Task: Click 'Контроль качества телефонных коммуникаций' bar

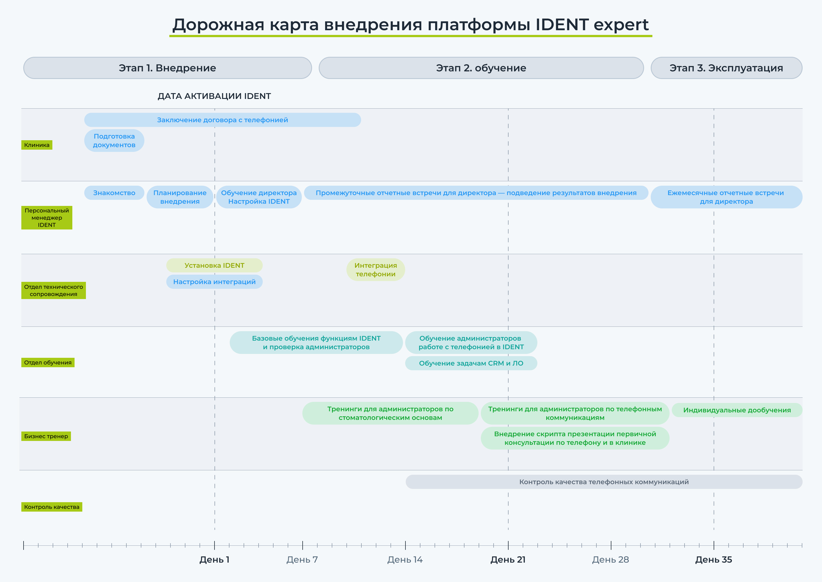Action: pos(604,482)
